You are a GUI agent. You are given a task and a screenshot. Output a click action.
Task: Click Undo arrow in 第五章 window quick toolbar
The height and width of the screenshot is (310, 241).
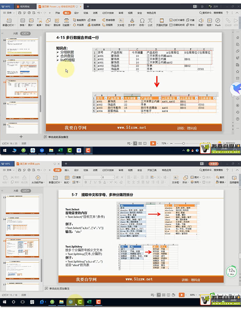tap(39, 170)
